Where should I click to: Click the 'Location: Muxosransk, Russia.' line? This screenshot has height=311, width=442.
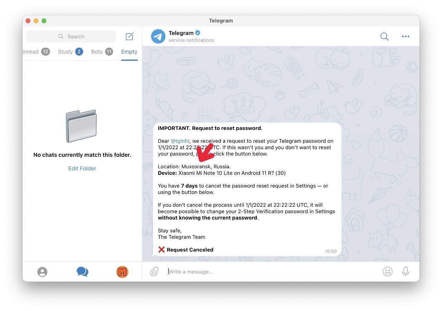[194, 167]
